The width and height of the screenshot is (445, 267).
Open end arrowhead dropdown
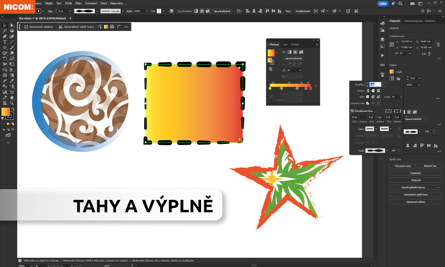click(391, 129)
